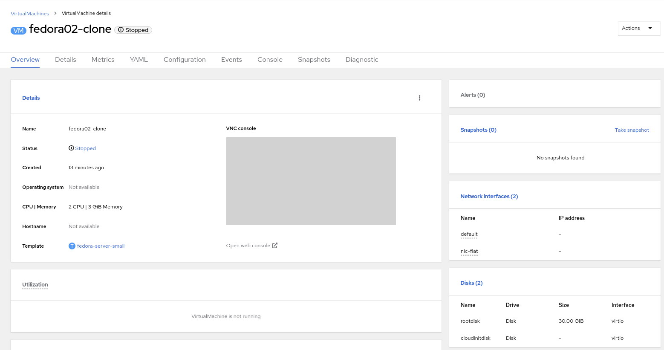The height and width of the screenshot is (350, 664).
Task: Click the external link icon beside Open web console
Action: click(x=275, y=246)
